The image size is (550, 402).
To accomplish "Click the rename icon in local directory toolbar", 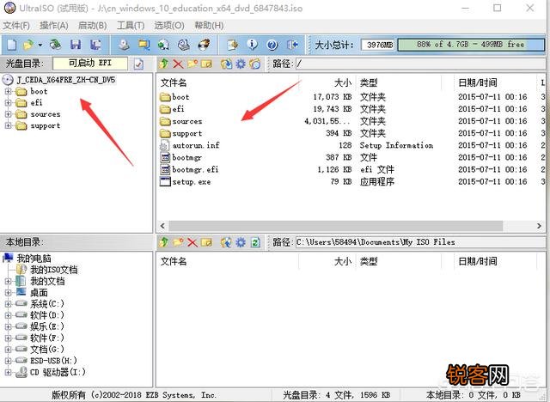I will pyautogui.click(x=206, y=242).
